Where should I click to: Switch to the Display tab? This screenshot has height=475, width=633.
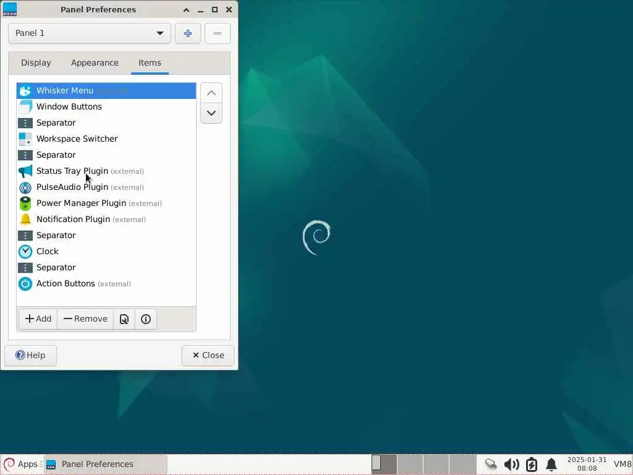(36, 63)
